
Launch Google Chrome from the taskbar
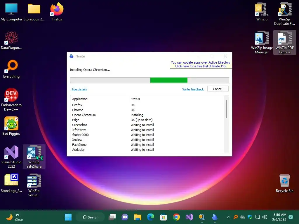[176, 217]
